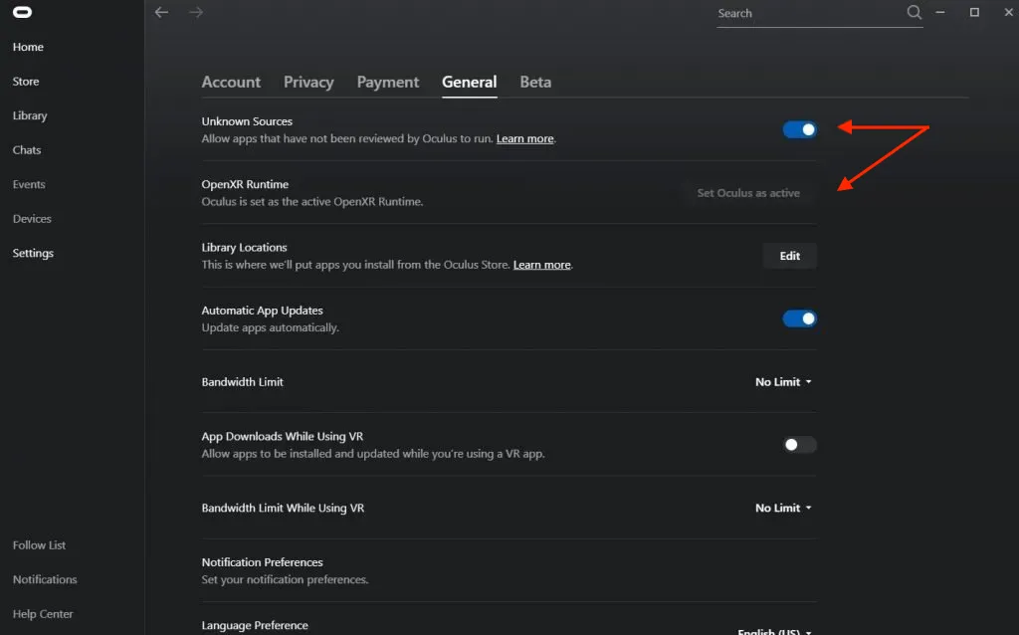Open the Account tab
The height and width of the screenshot is (635, 1019).
pyautogui.click(x=231, y=82)
